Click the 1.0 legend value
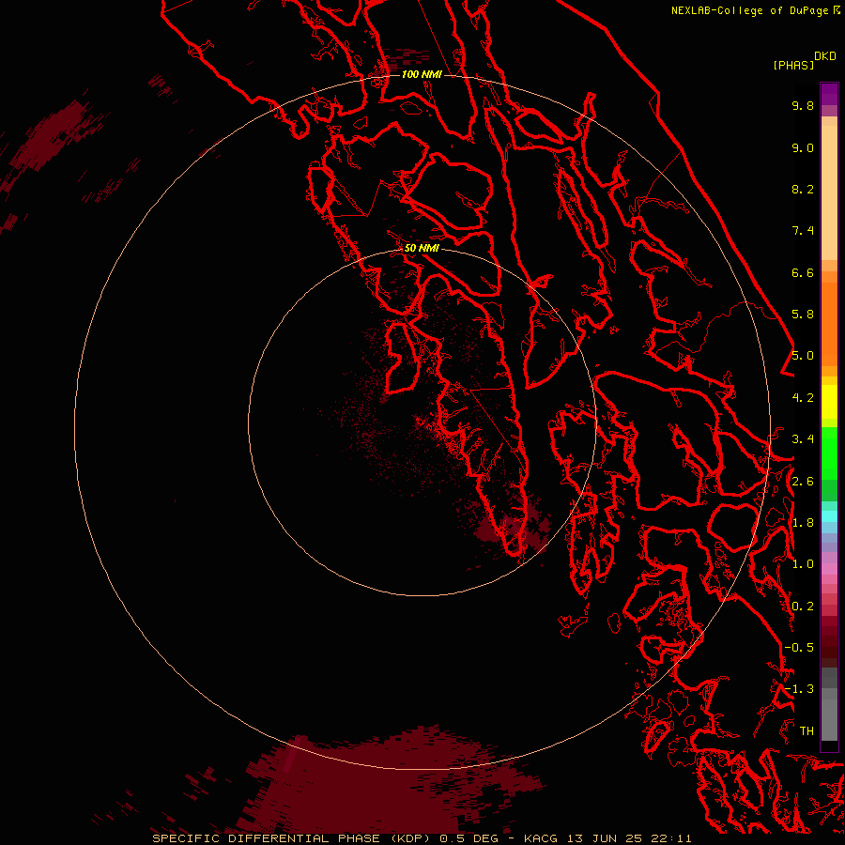 coord(803,564)
